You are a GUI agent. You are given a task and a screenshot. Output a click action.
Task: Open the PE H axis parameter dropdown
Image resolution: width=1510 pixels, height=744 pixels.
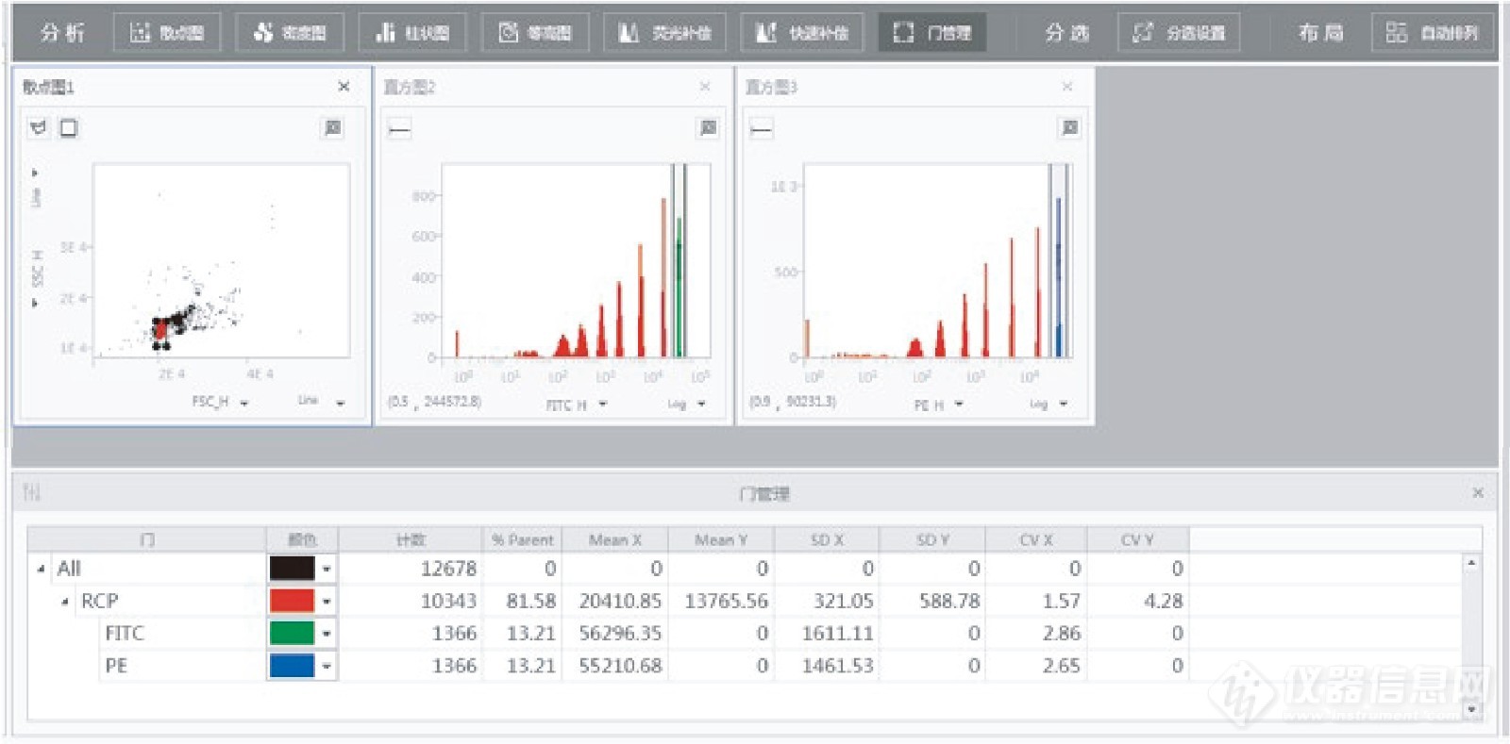pos(959,404)
